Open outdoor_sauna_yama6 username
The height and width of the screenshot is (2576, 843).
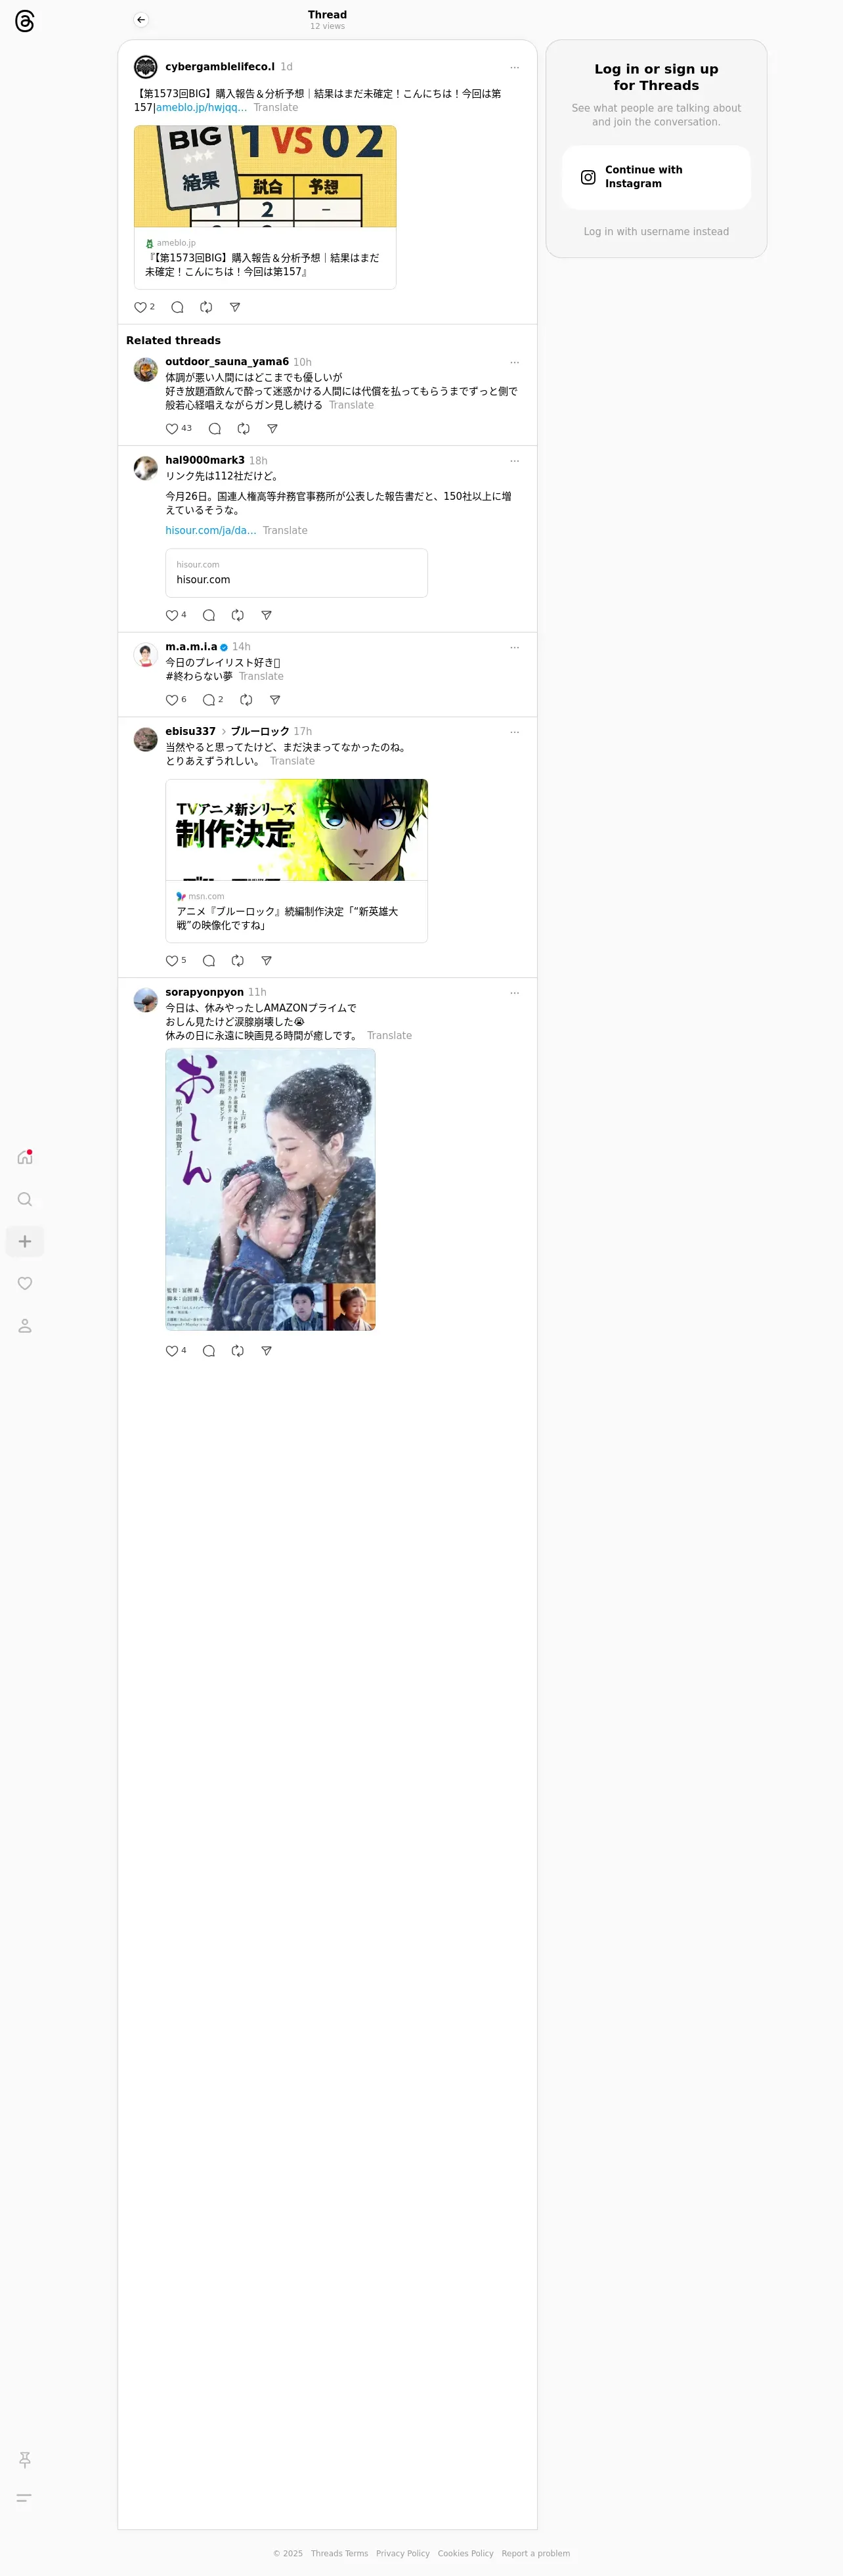pyautogui.click(x=227, y=362)
